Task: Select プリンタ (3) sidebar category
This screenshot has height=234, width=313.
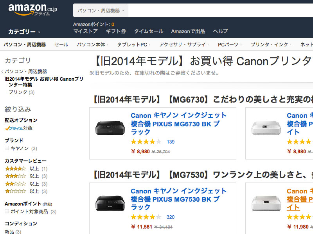Action: coord(22,92)
